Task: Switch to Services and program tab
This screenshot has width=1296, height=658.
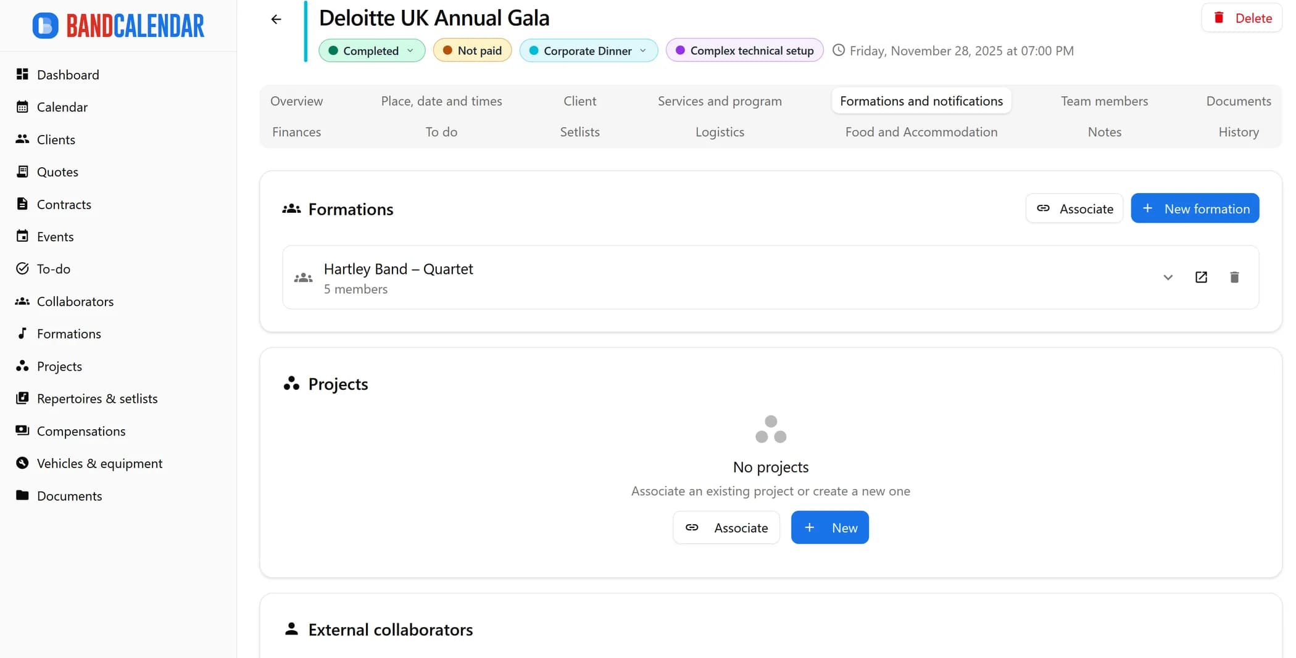Action: pos(720,101)
